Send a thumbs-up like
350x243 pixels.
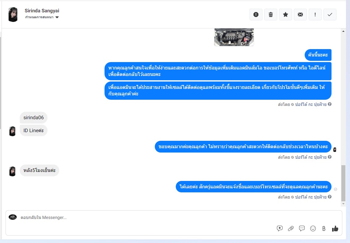tap(335, 228)
